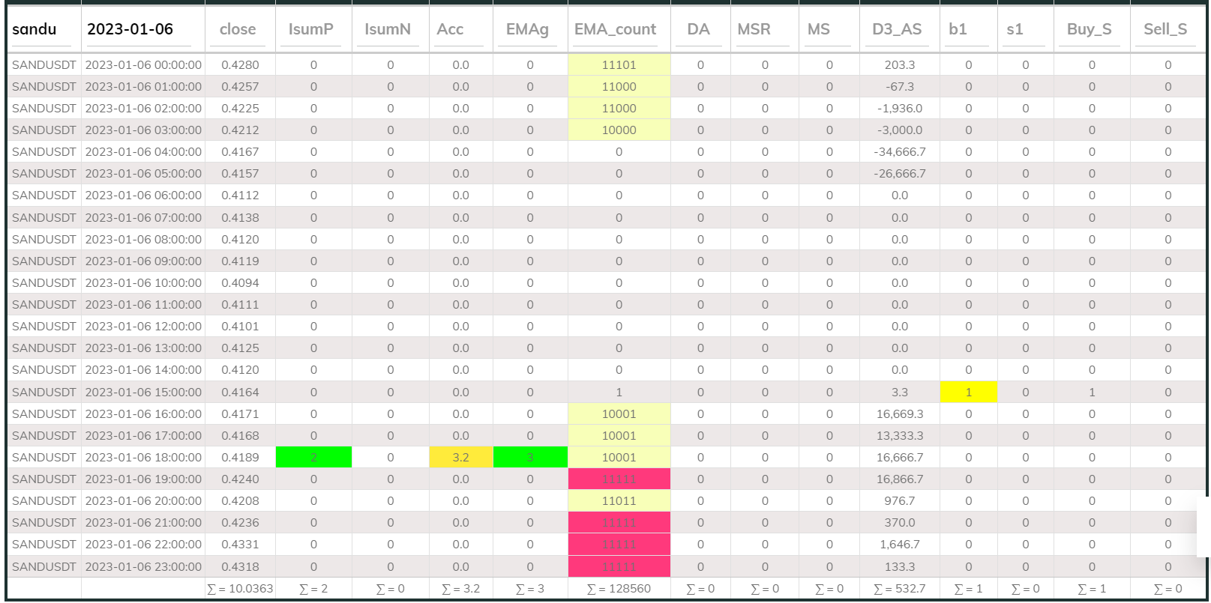Image resolution: width=1211 pixels, height=603 pixels.
Task: Click the green IsumP cell at 18:00
Action: click(x=313, y=457)
